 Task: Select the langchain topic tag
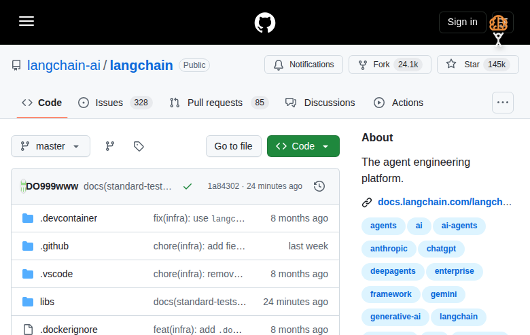click(459, 317)
